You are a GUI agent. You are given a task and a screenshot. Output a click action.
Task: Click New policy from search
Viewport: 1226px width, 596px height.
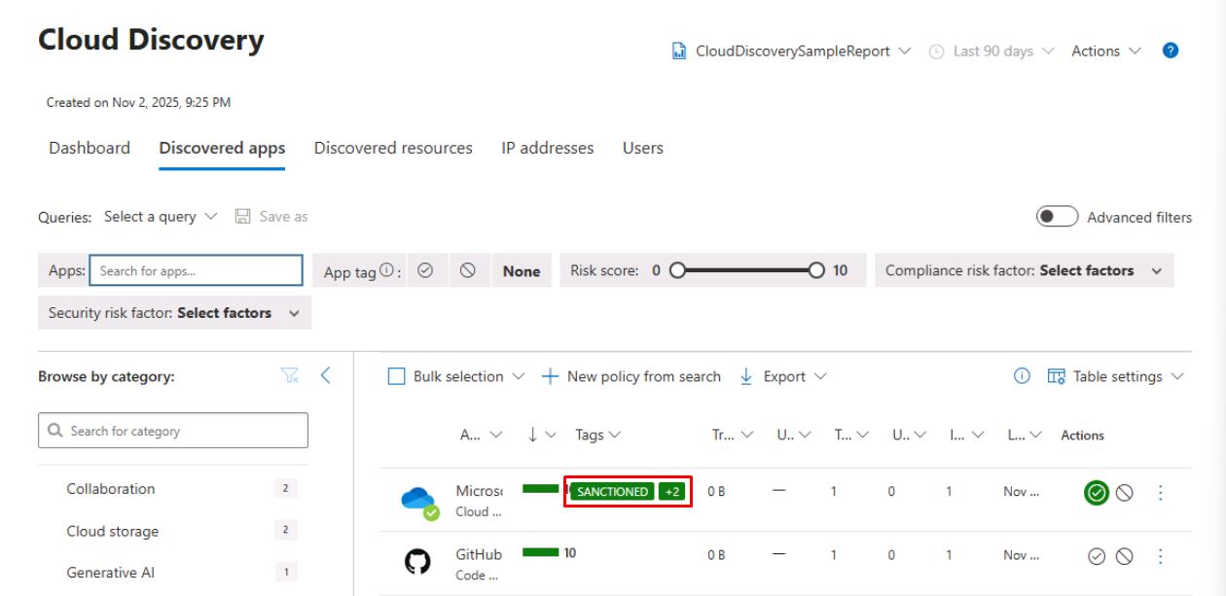(631, 376)
